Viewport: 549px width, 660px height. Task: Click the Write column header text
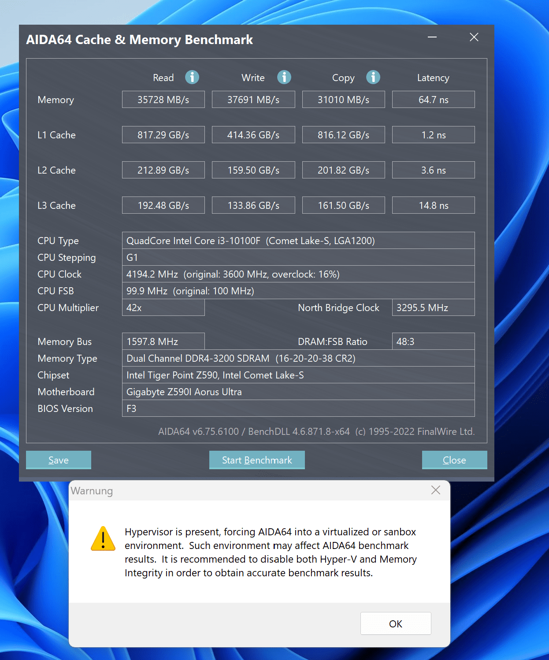(253, 78)
